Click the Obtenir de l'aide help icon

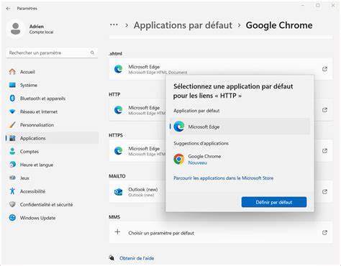tap(112, 258)
